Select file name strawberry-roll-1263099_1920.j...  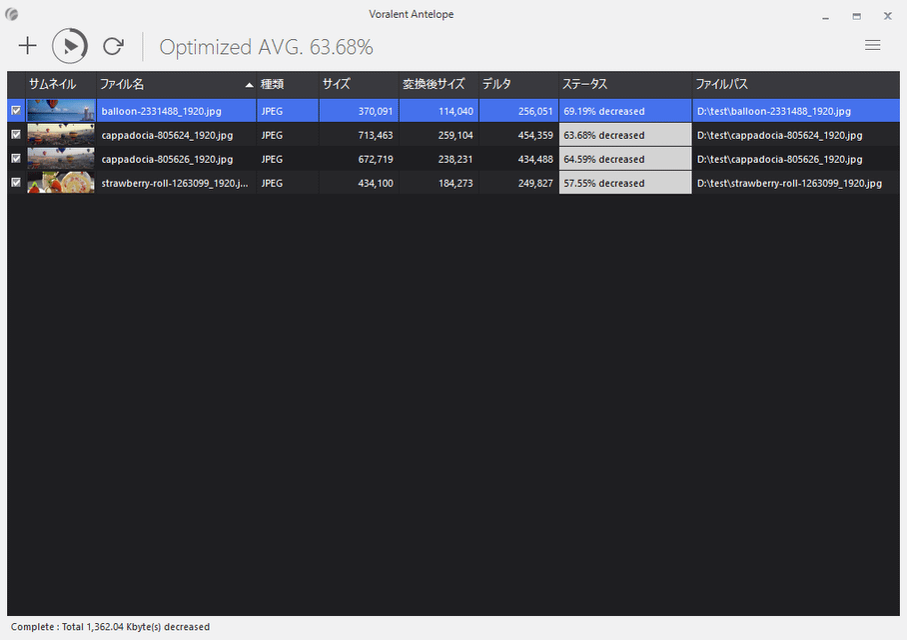[175, 184]
